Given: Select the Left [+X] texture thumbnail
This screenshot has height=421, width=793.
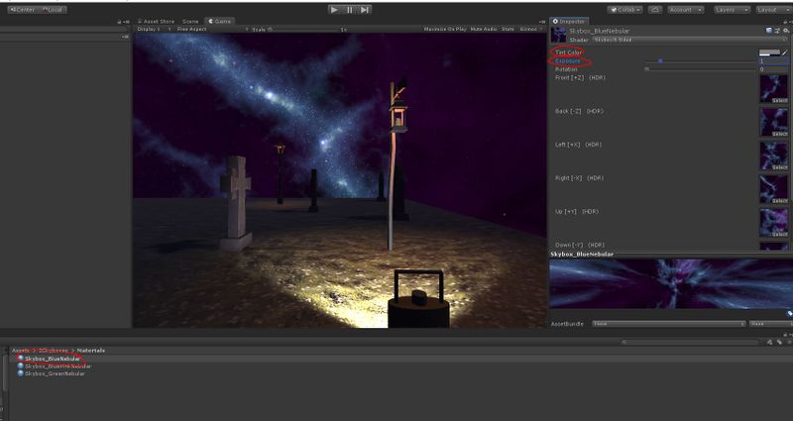Looking at the screenshot, I should click(774, 156).
